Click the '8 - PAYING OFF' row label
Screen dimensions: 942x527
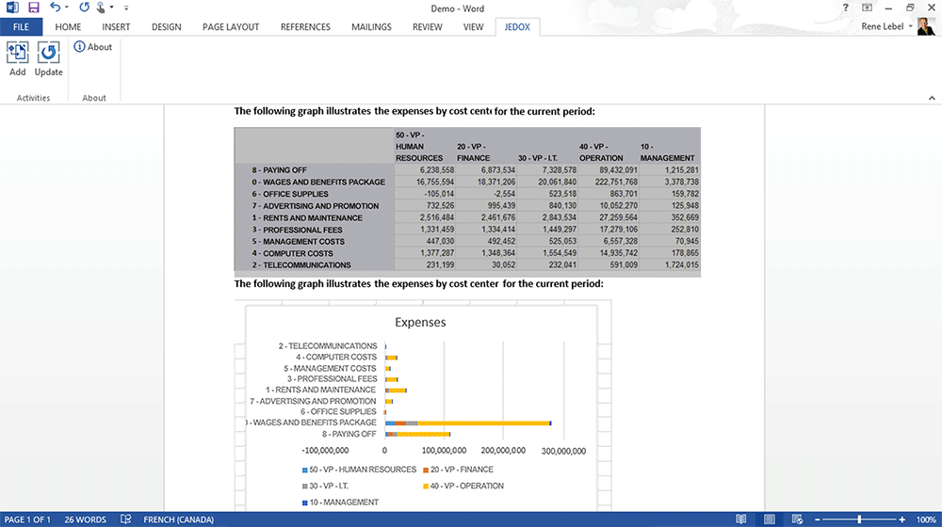click(x=280, y=170)
